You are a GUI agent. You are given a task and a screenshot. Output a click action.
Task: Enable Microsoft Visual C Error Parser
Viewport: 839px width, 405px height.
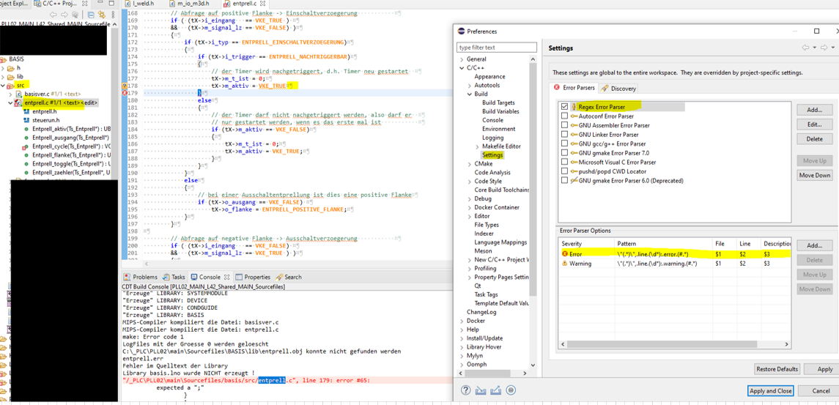point(564,162)
